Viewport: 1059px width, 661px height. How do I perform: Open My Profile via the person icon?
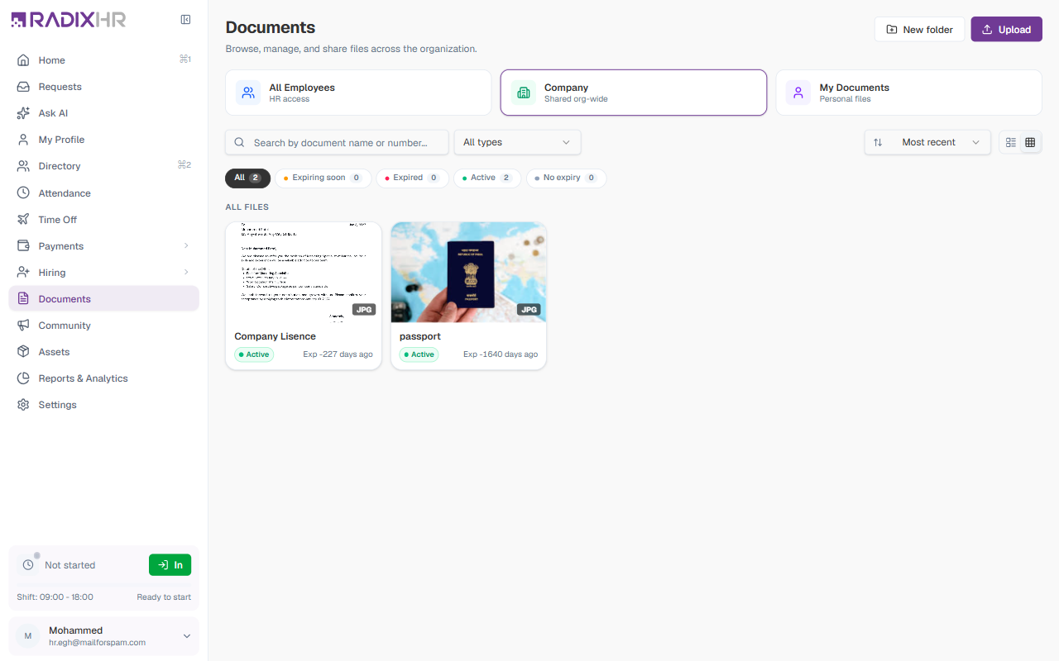[23, 140]
